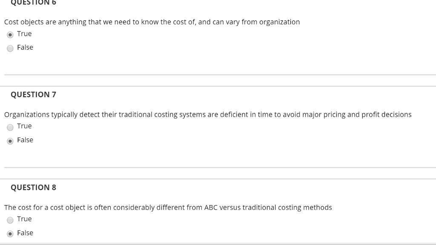Image resolution: width=436 pixels, height=245 pixels.
Task: Click the Question 6 cost objects statement text
Action: point(152,22)
